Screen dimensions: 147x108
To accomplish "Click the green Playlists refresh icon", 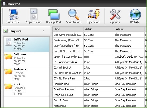I will coord(5,31).
